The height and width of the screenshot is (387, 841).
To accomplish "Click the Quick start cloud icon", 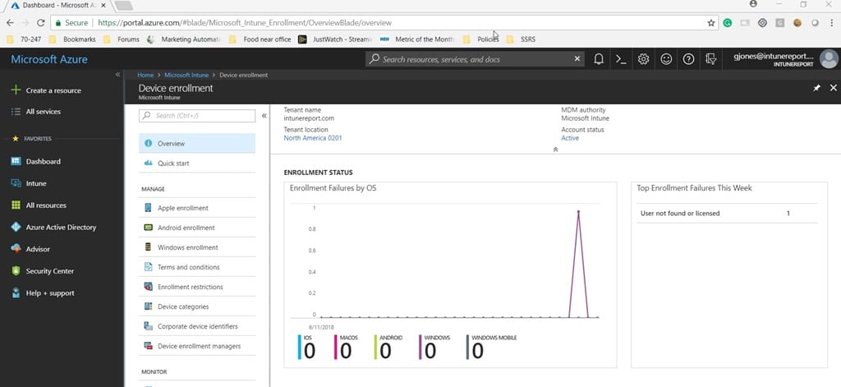I will (148, 164).
